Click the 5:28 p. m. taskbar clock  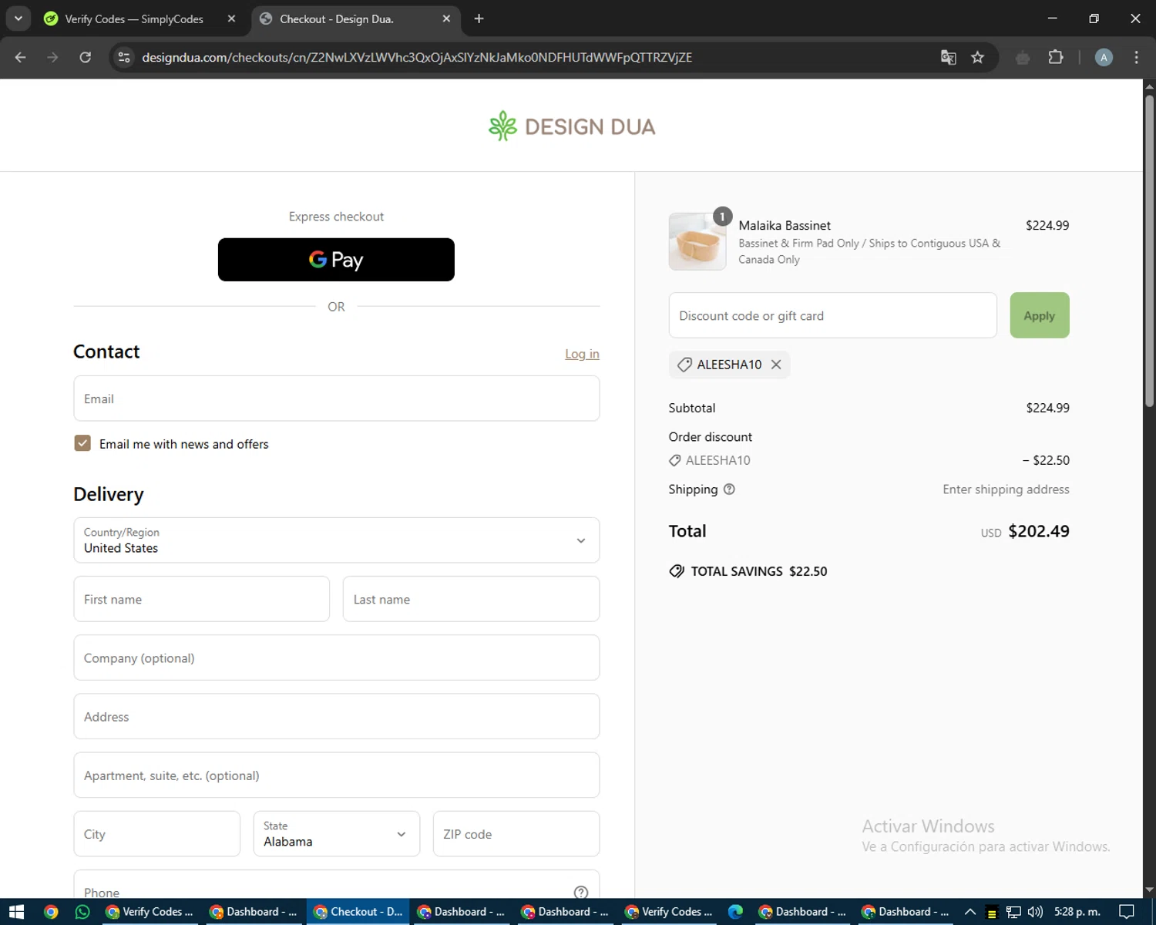[1077, 912]
